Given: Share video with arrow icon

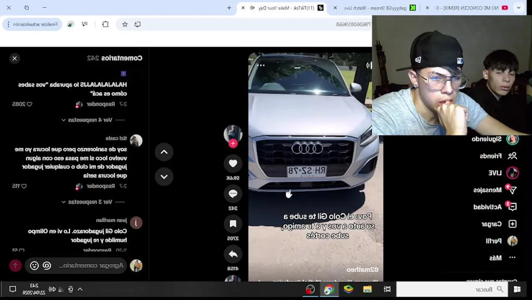Looking at the screenshot, I should tap(233, 254).
